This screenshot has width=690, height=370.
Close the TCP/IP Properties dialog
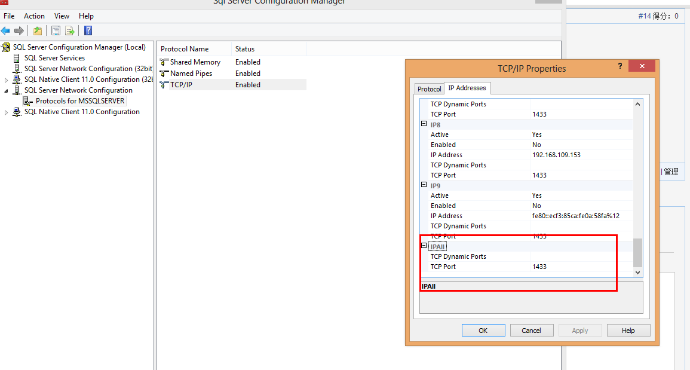coord(642,66)
